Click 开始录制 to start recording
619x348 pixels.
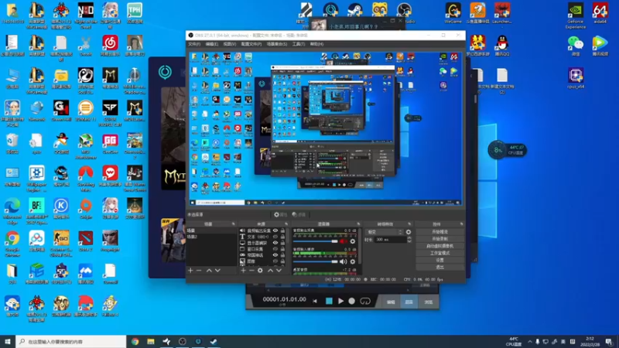click(x=439, y=239)
